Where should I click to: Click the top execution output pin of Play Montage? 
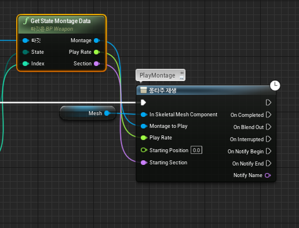point(268,102)
